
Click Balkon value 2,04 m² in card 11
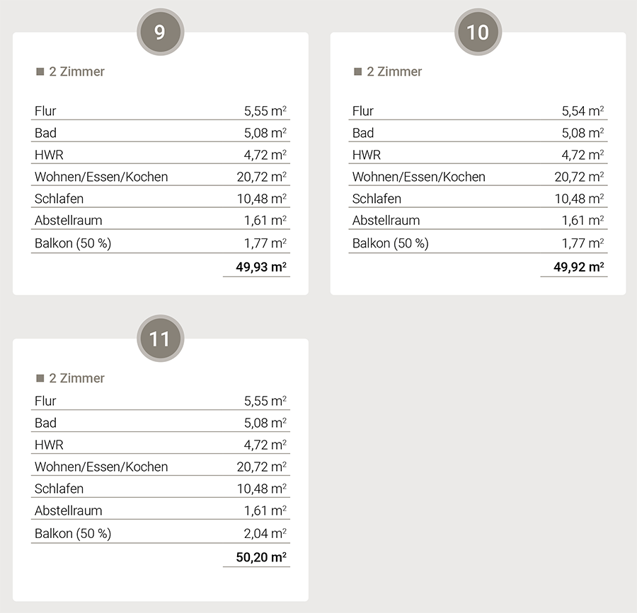click(x=265, y=533)
